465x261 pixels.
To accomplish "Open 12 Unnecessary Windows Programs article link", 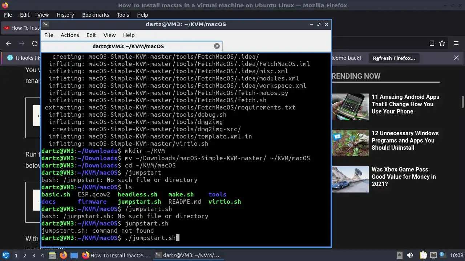I will click(405, 140).
